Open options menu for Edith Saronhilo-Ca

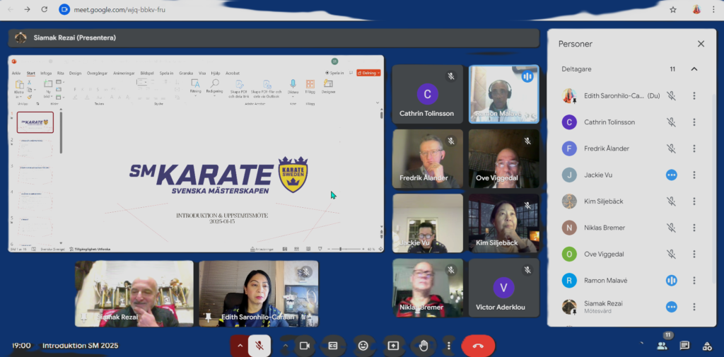pyautogui.click(x=694, y=95)
